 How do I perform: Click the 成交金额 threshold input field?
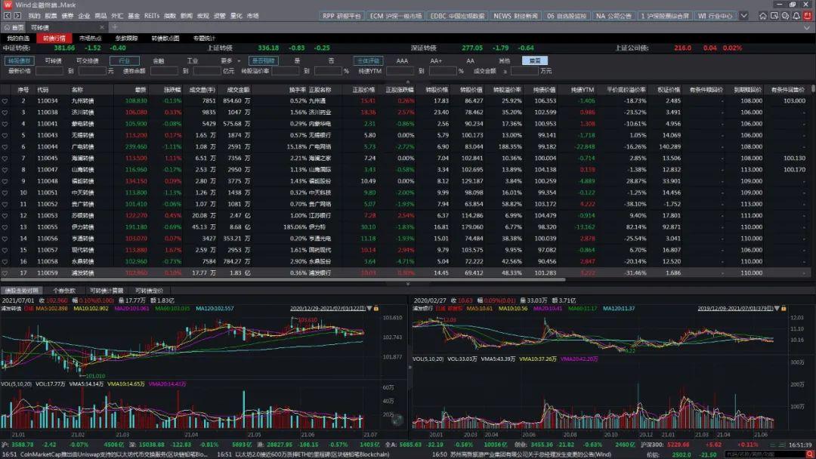click(x=524, y=71)
